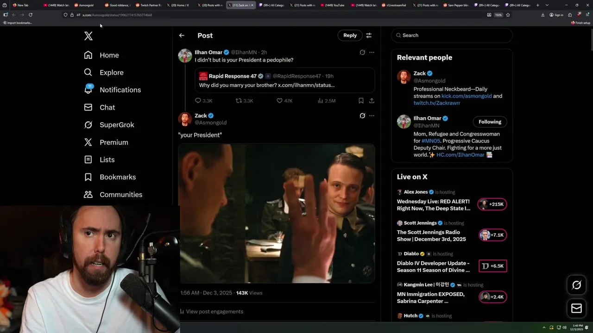
Task: Open more options on Zack's post
Action: [372, 116]
